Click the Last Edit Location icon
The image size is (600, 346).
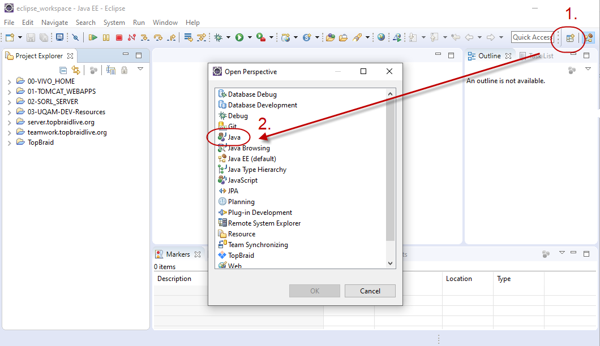[455, 37]
